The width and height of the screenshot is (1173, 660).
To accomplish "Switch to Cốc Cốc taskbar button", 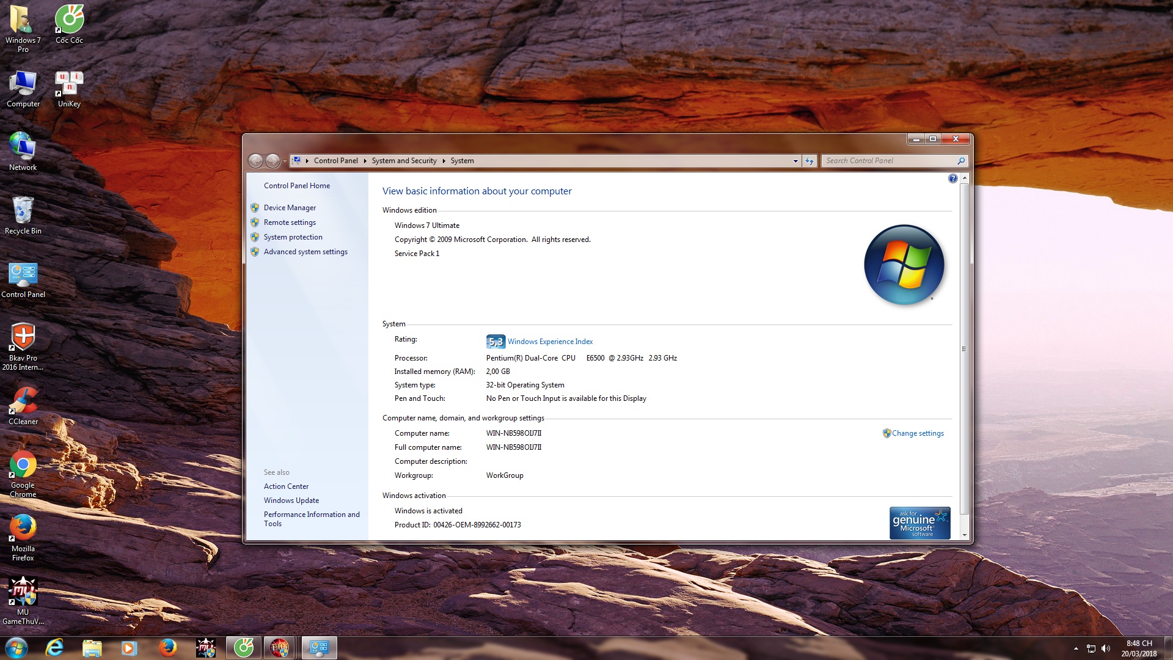I will point(244,648).
